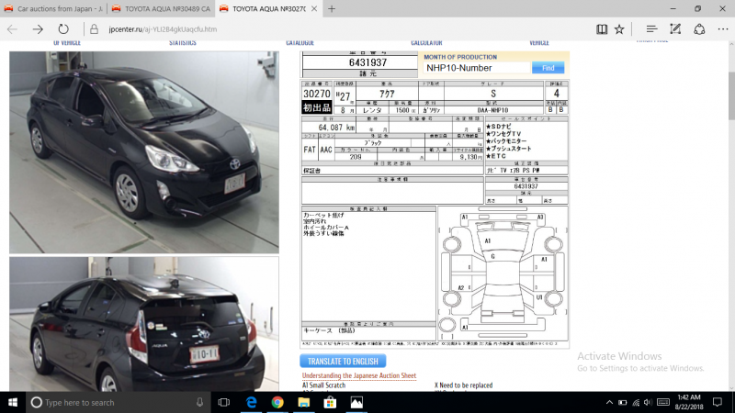Click the volume speaker icon

[x=648, y=402]
